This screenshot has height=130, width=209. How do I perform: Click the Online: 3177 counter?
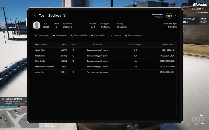pyautogui.click(x=196, y=9)
